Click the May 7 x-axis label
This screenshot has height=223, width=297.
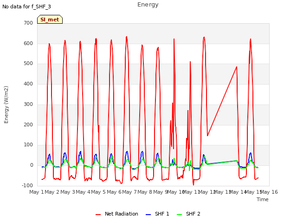point(129,192)
